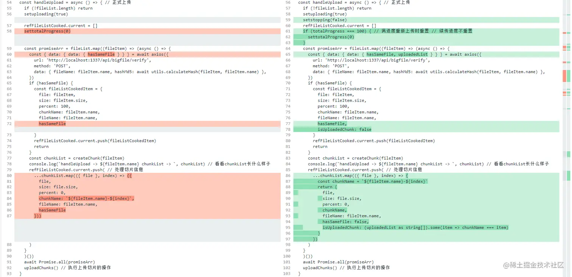Click removed hasSameFile on left line 86
The image size is (572, 277).
[52, 210]
